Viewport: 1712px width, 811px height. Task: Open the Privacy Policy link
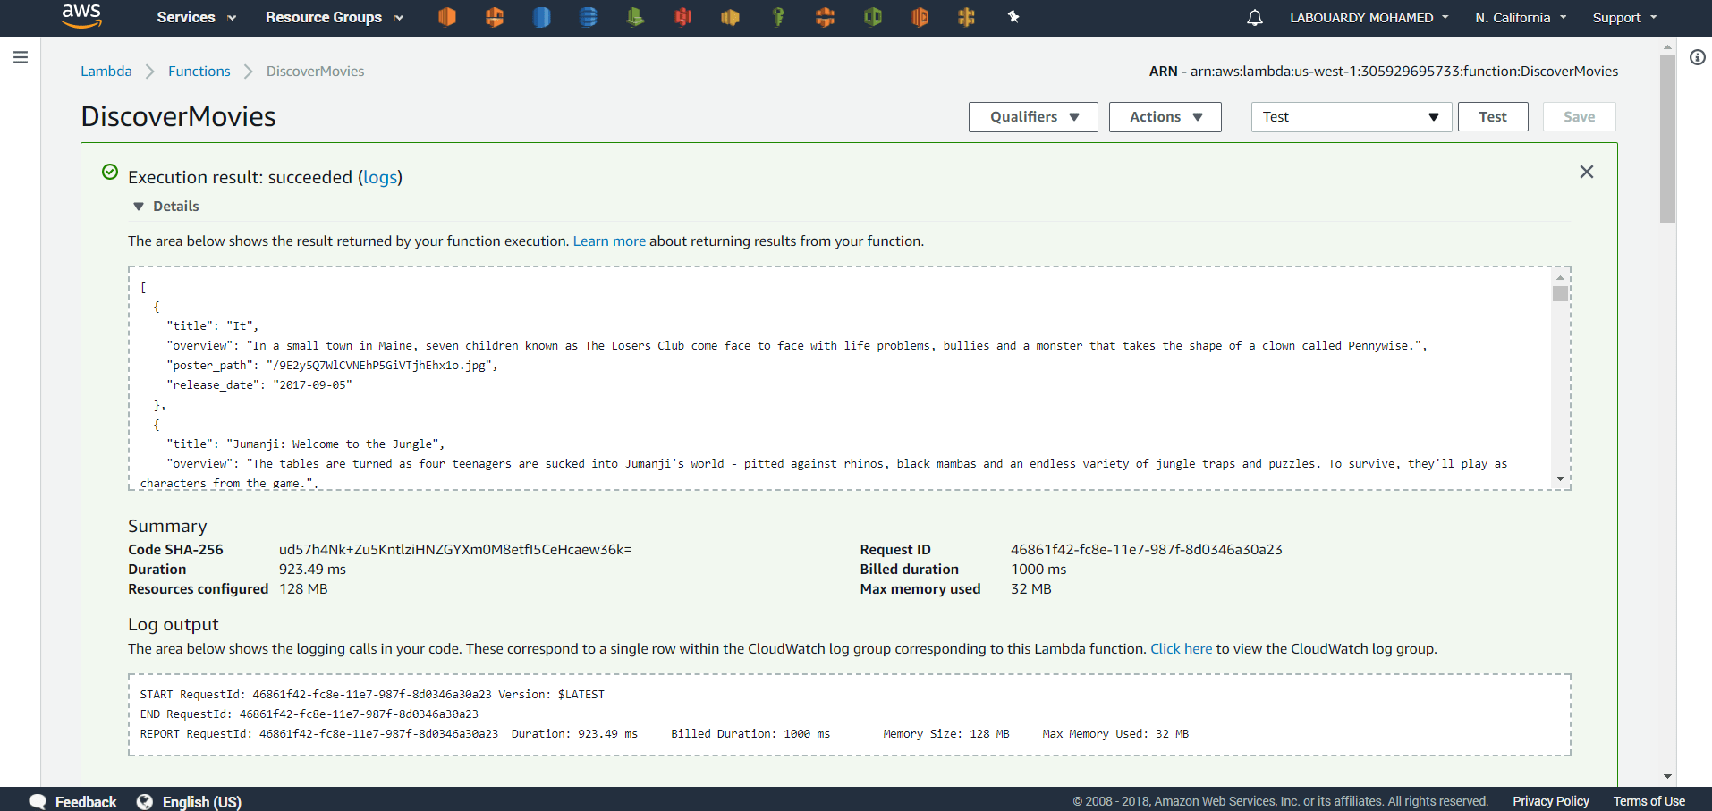click(x=1551, y=801)
